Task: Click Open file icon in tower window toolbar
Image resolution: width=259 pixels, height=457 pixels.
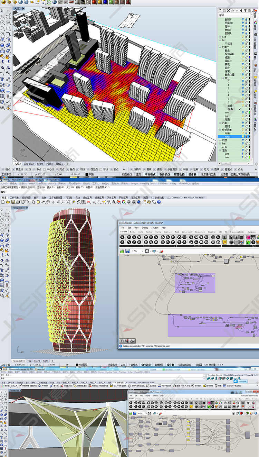Action: click(x=8, y=202)
